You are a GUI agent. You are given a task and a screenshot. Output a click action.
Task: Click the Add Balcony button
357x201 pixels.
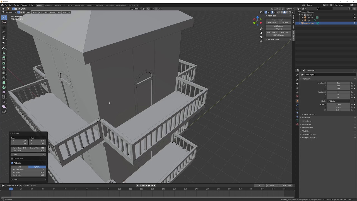(278, 26)
